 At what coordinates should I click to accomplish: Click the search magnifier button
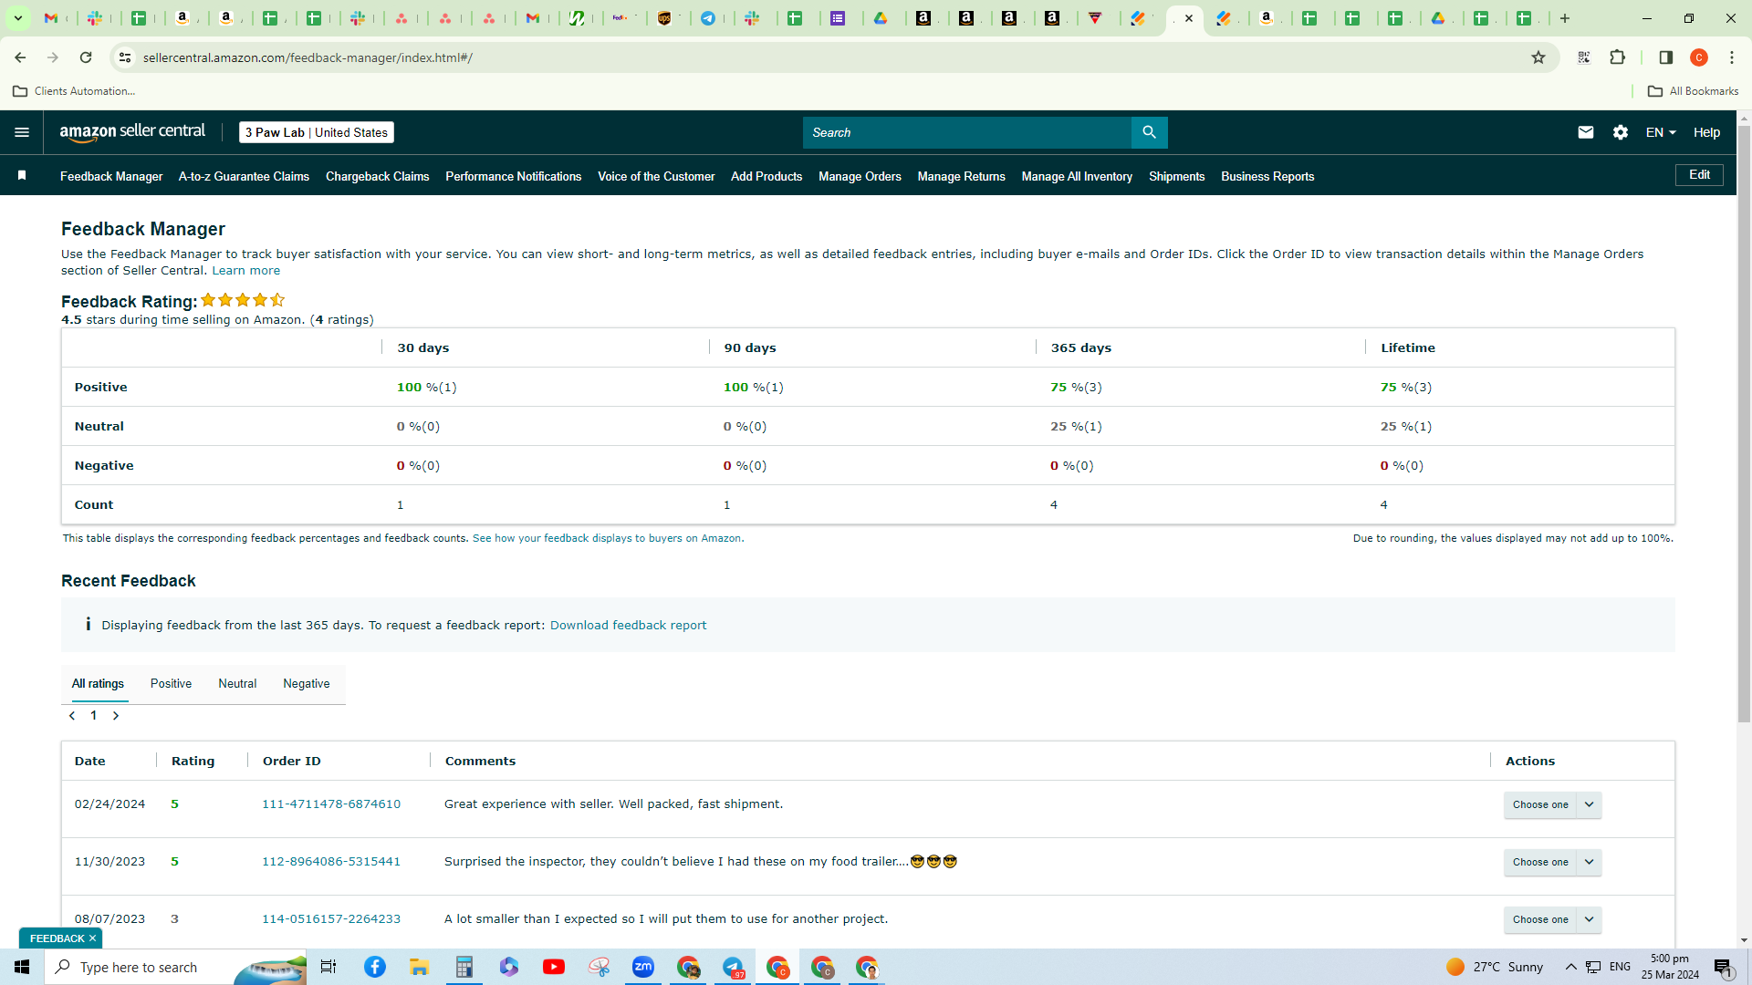tap(1149, 132)
